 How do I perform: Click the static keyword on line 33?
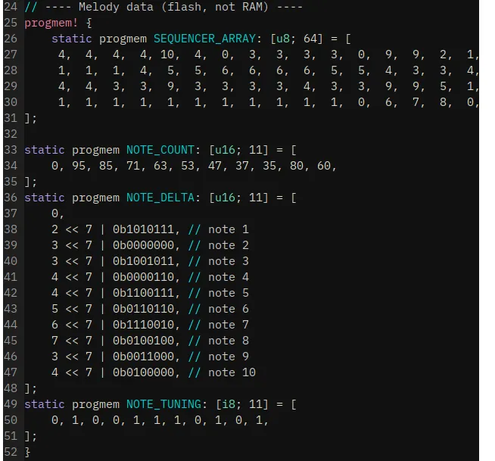click(x=45, y=150)
